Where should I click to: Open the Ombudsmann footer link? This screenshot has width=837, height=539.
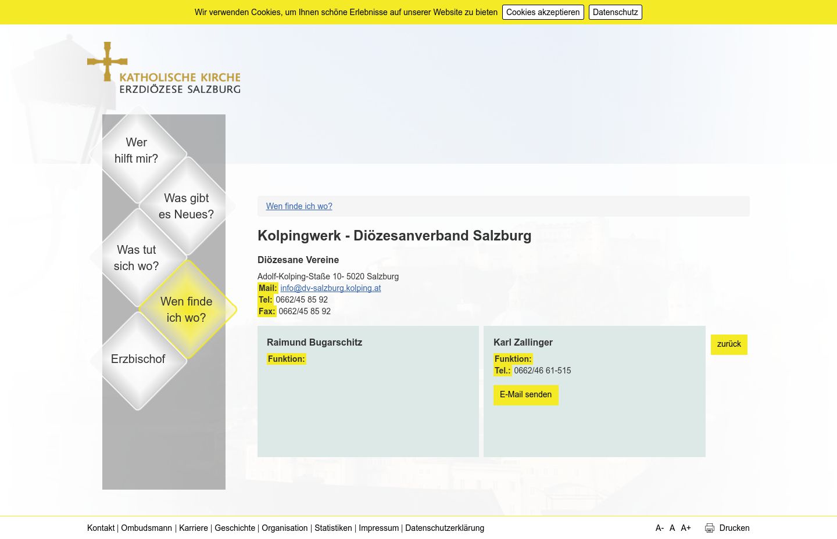146,528
